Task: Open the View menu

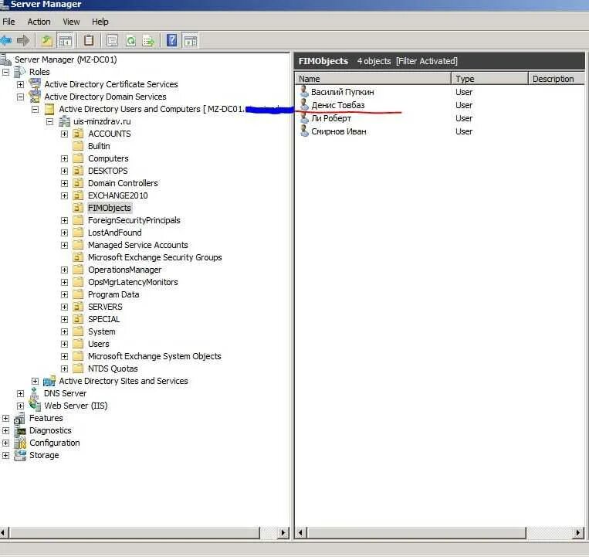Action: point(71,22)
